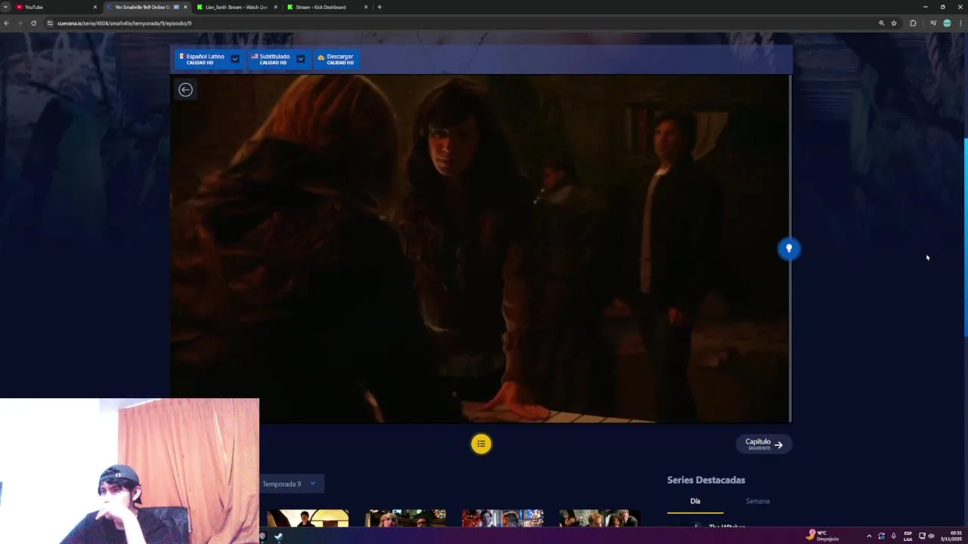This screenshot has height=544, width=968.
Task: Go to next episode via Capítulo Siguiente
Action: coord(764,444)
